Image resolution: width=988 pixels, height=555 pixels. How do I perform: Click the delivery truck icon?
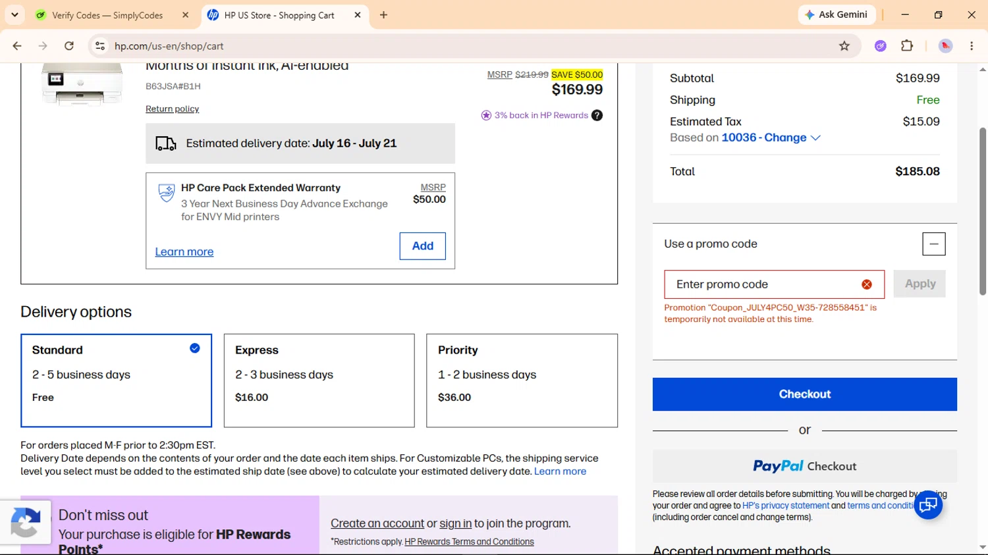166,144
